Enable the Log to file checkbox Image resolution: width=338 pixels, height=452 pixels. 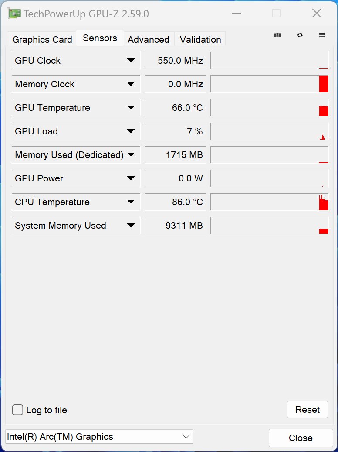17,410
